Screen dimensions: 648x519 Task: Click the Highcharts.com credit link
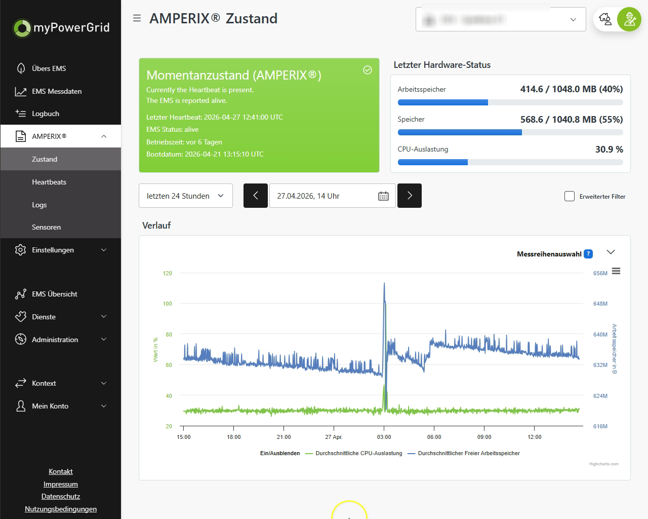(x=603, y=464)
